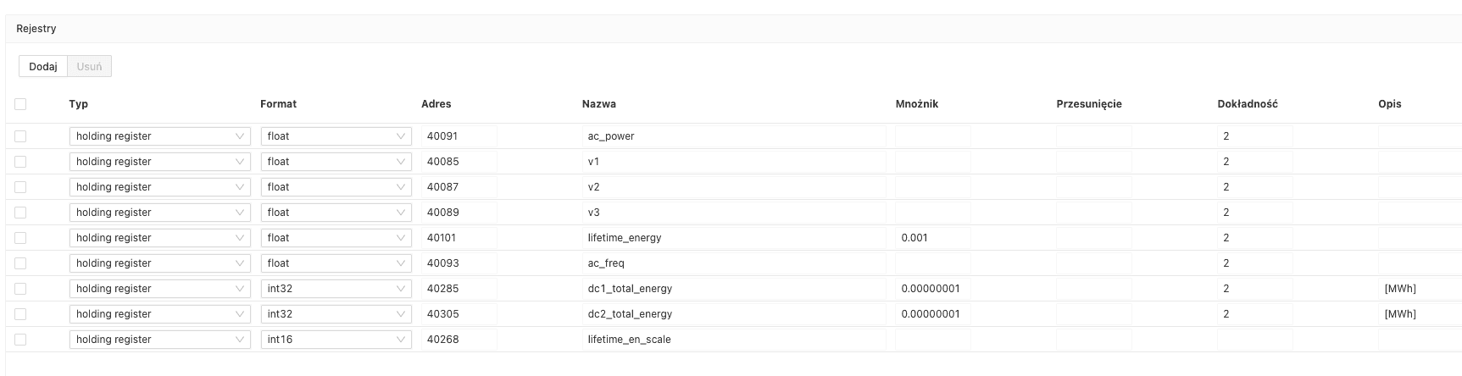Click the Mnożnik field with 0.001

click(x=932, y=238)
